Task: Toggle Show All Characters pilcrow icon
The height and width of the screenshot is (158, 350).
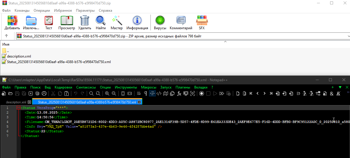Action: (x=145, y=93)
